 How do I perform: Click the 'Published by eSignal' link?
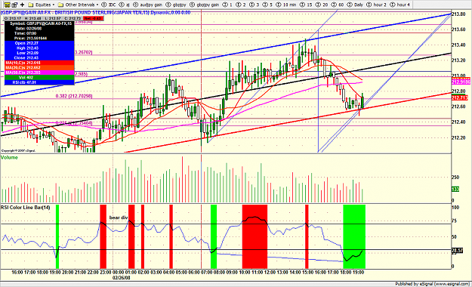[x=432, y=284]
